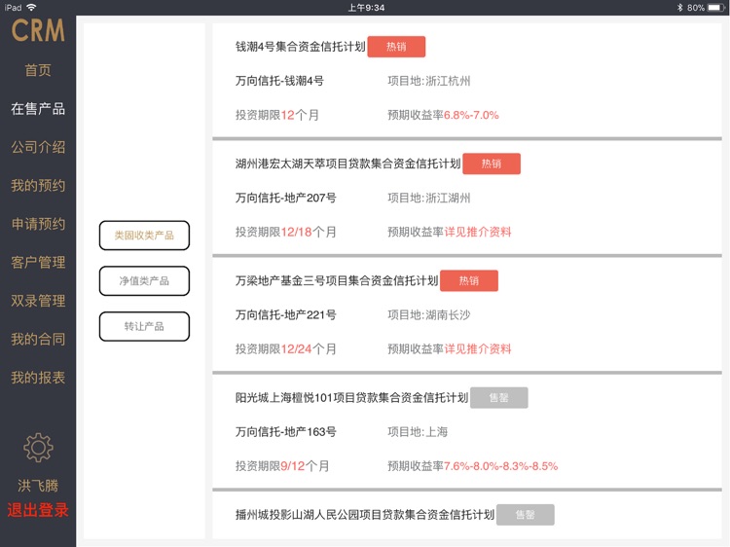Tap 售罄 badge on 播州城投影山湖 plan

[526, 515]
